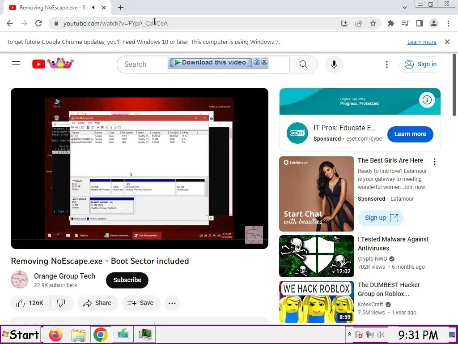
Task: Open the Latamour ad image
Action: pos(317,194)
